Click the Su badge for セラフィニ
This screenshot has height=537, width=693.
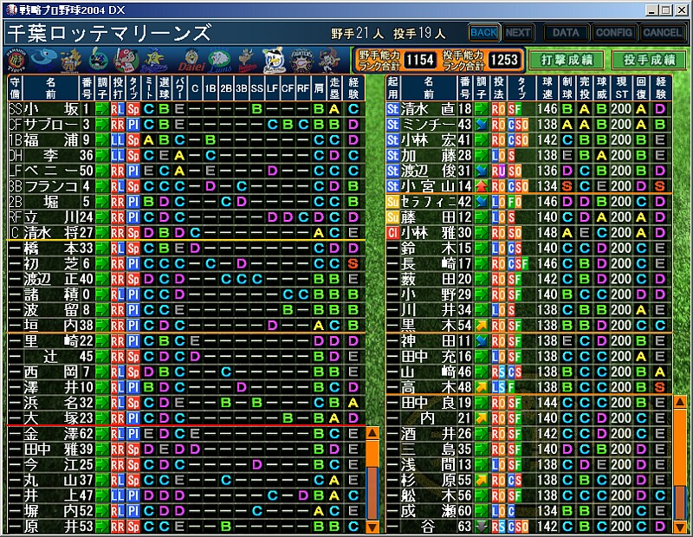tap(392, 202)
